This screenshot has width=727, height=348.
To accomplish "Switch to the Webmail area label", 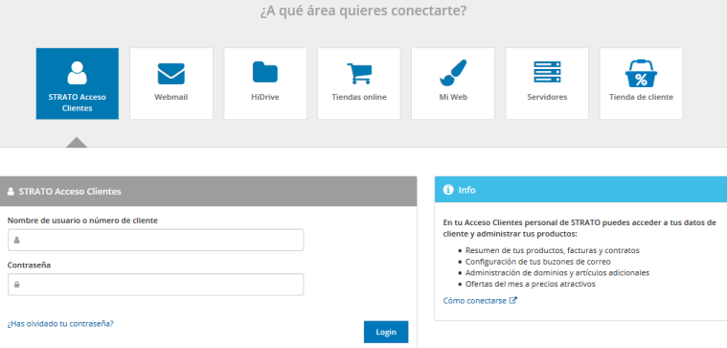I will tap(171, 98).
